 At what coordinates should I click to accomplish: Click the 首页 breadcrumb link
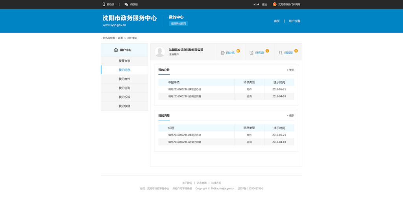click(120, 38)
